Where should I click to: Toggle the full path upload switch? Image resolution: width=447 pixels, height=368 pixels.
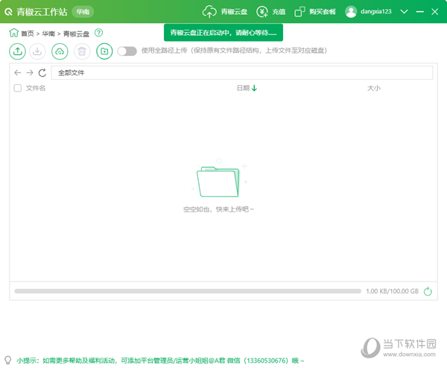[127, 51]
